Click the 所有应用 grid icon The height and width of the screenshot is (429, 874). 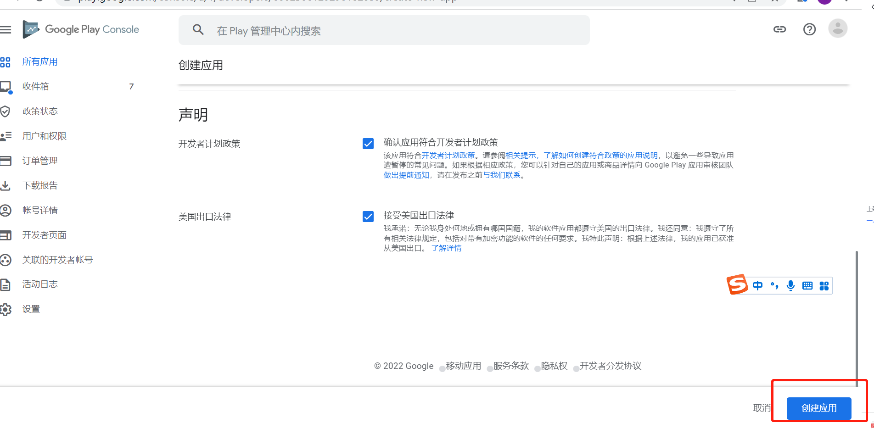click(6, 62)
